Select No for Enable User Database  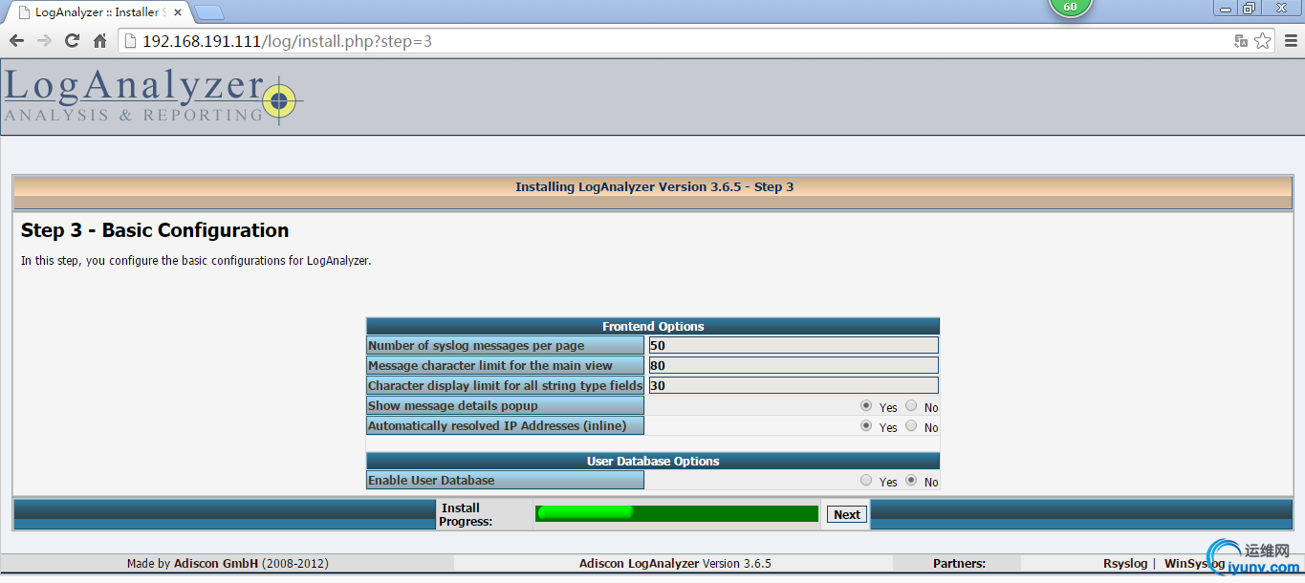coord(911,480)
